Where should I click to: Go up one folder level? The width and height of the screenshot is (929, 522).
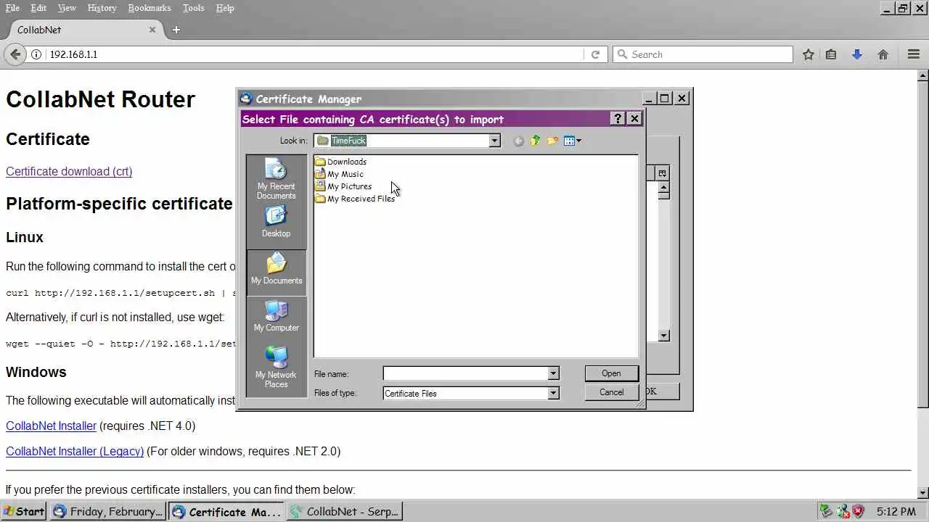[535, 141]
